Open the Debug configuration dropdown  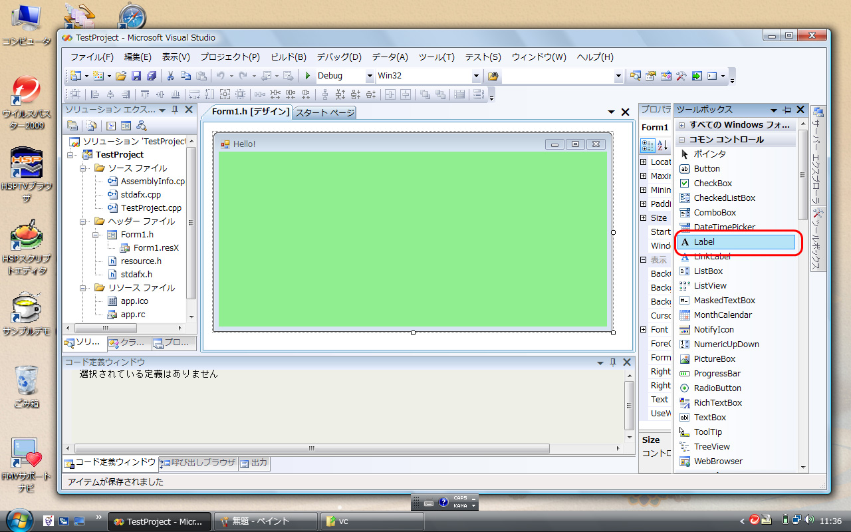(370, 76)
